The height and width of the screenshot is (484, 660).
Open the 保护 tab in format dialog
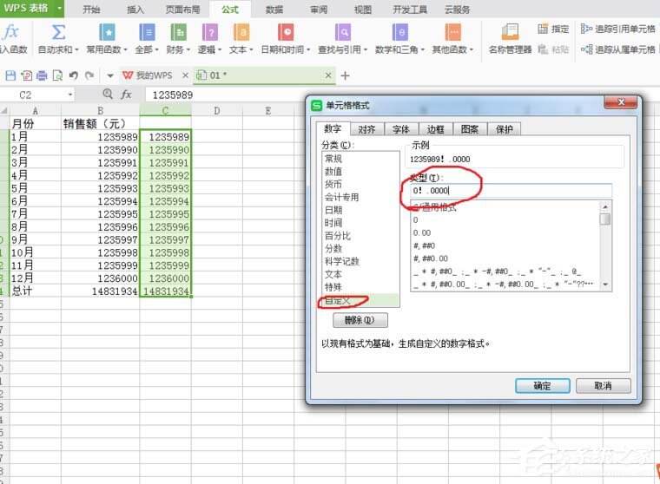[x=505, y=129]
